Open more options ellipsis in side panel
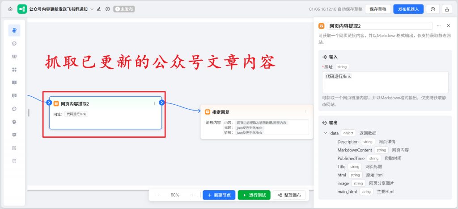Image resolution: width=458 pixels, height=209 pixels. click(x=439, y=25)
